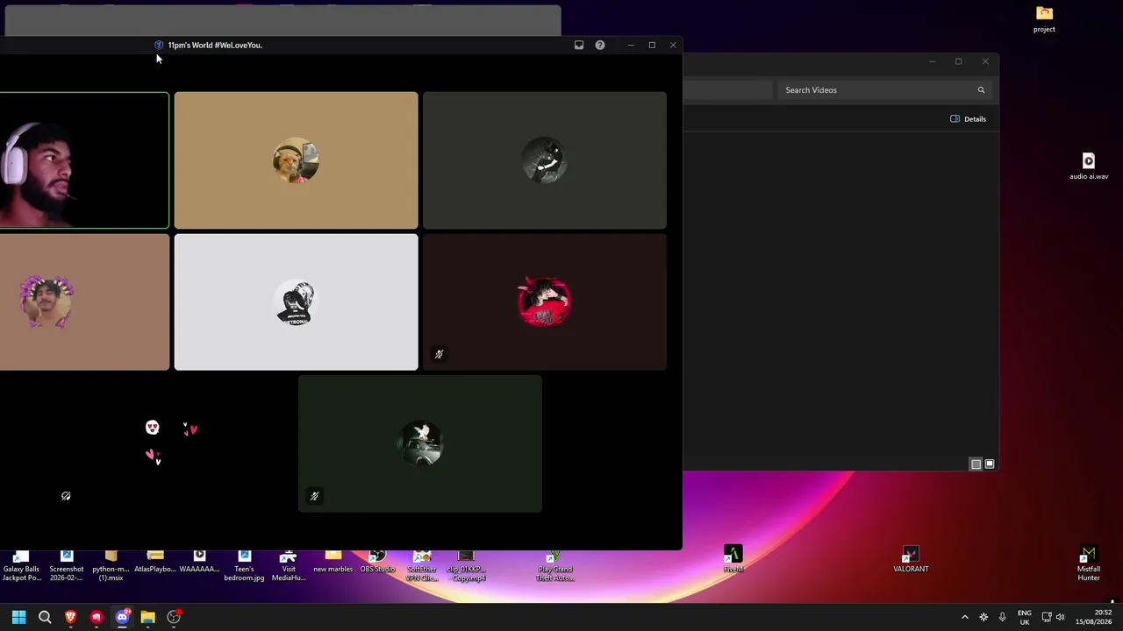Switch to Discord from the taskbar
This screenshot has width=1123, height=631.
coord(122,617)
